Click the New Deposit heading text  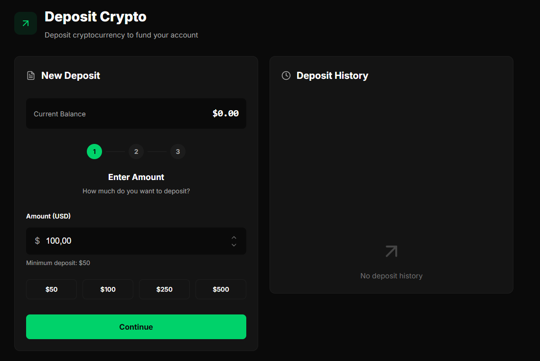71,76
